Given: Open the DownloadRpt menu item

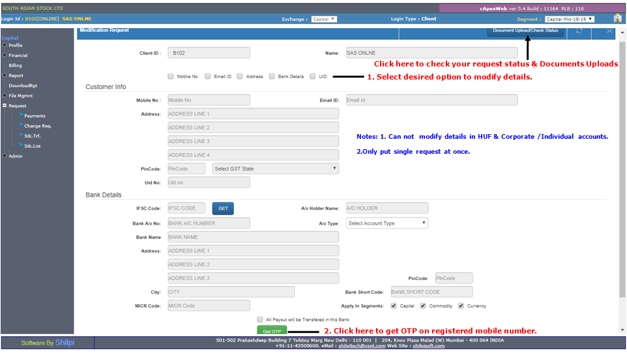Looking at the screenshot, I should (x=23, y=85).
